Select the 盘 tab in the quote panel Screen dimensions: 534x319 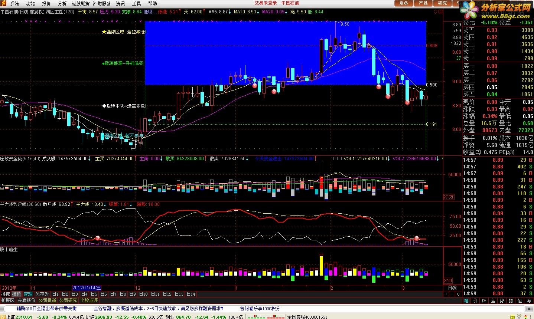pos(493,301)
